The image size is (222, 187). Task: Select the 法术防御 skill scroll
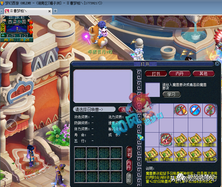[166, 155]
